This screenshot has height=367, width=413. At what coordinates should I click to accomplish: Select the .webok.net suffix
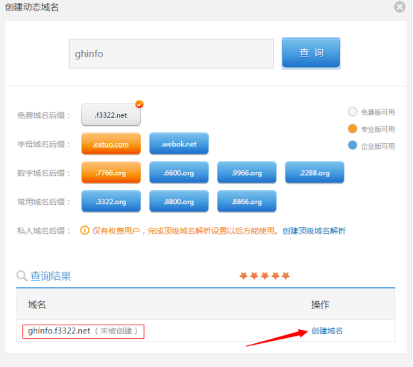(x=179, y=144)
